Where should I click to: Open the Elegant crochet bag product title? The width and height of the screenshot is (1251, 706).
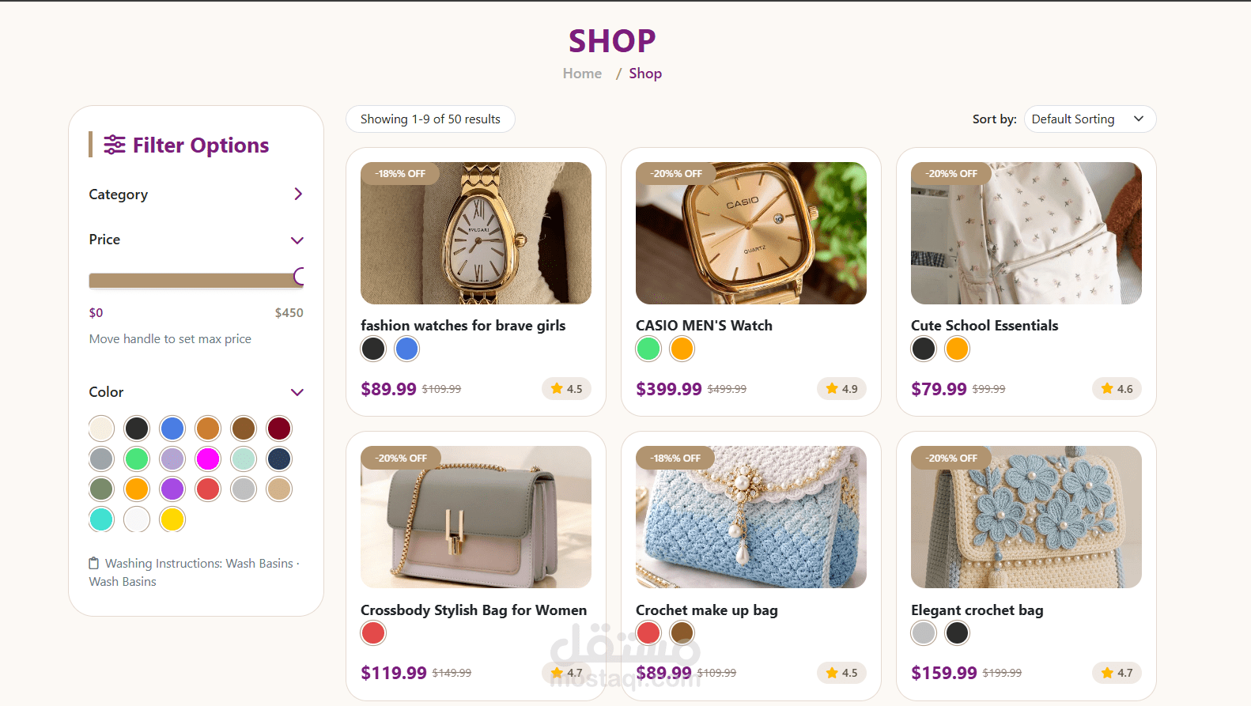pyautogui.click(x=977, y=610)
